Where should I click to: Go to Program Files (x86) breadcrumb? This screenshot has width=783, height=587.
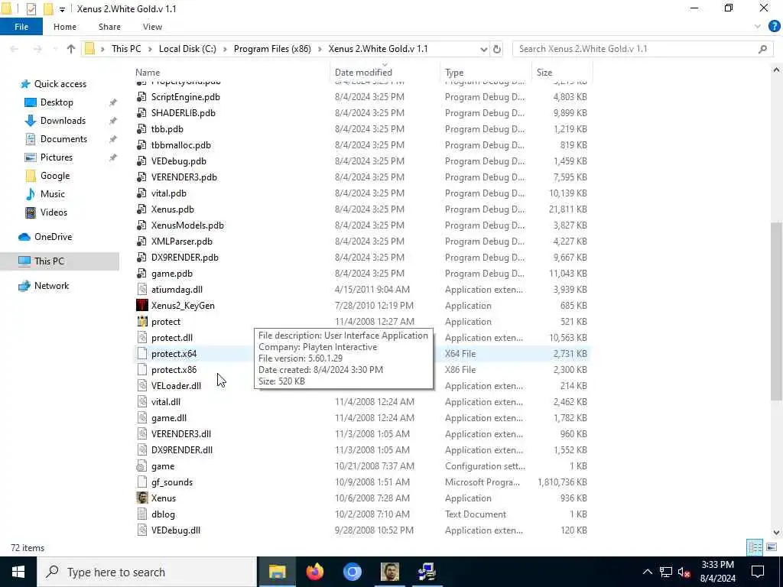click(272, 49)
